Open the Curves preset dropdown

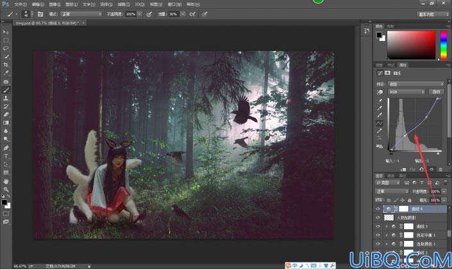pyautogui.click(x=416, y=84)
